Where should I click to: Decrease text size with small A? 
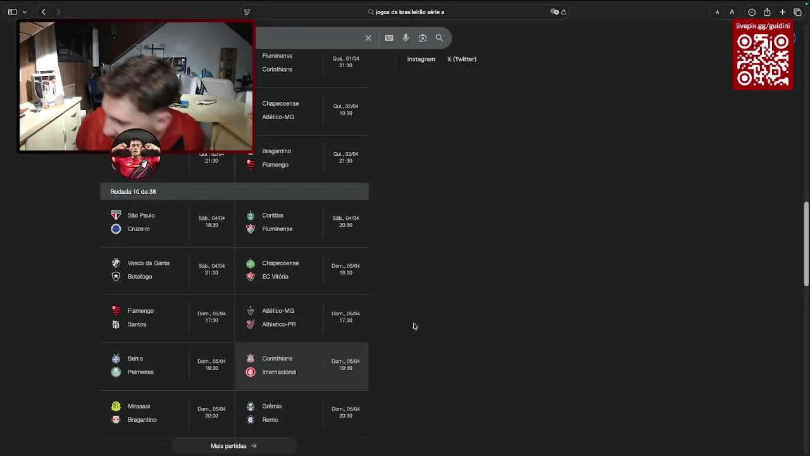pyautogui.click(x=717, y=12)
